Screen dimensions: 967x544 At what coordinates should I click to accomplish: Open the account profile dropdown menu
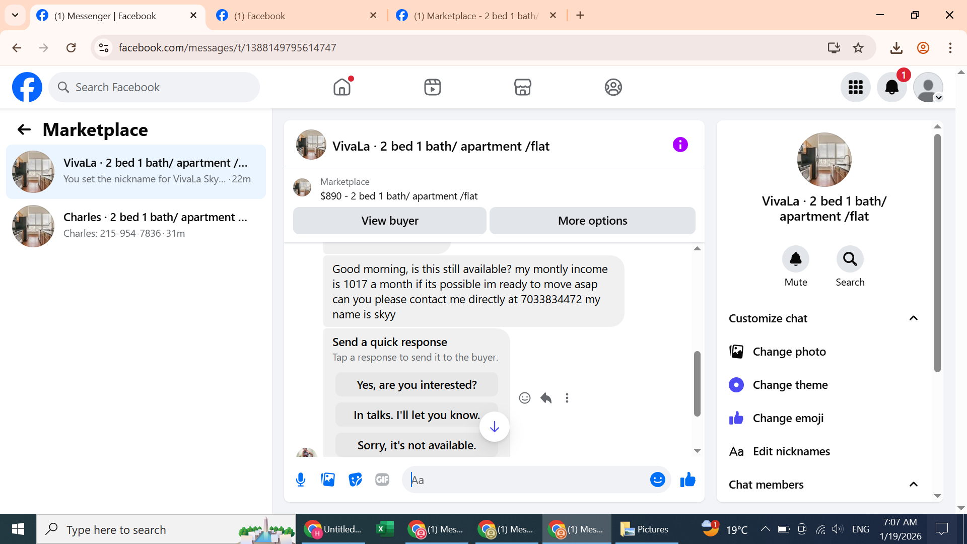(x=928, y=87)
